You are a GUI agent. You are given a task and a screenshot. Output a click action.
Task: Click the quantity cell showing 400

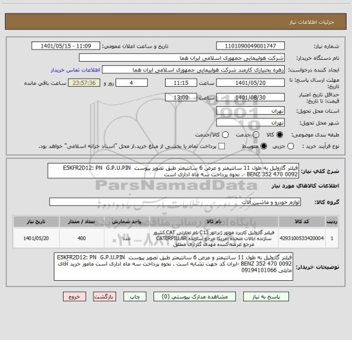82,238
